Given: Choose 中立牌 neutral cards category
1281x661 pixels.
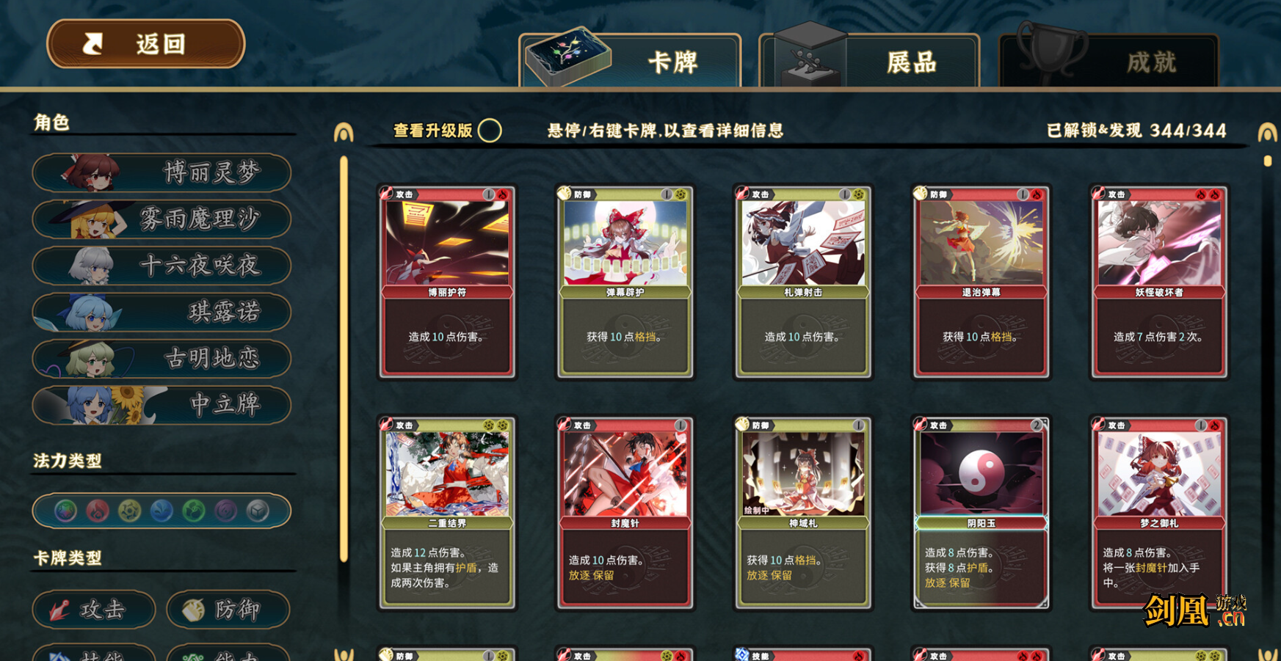Looking at the screenshot, I should 162,404.
